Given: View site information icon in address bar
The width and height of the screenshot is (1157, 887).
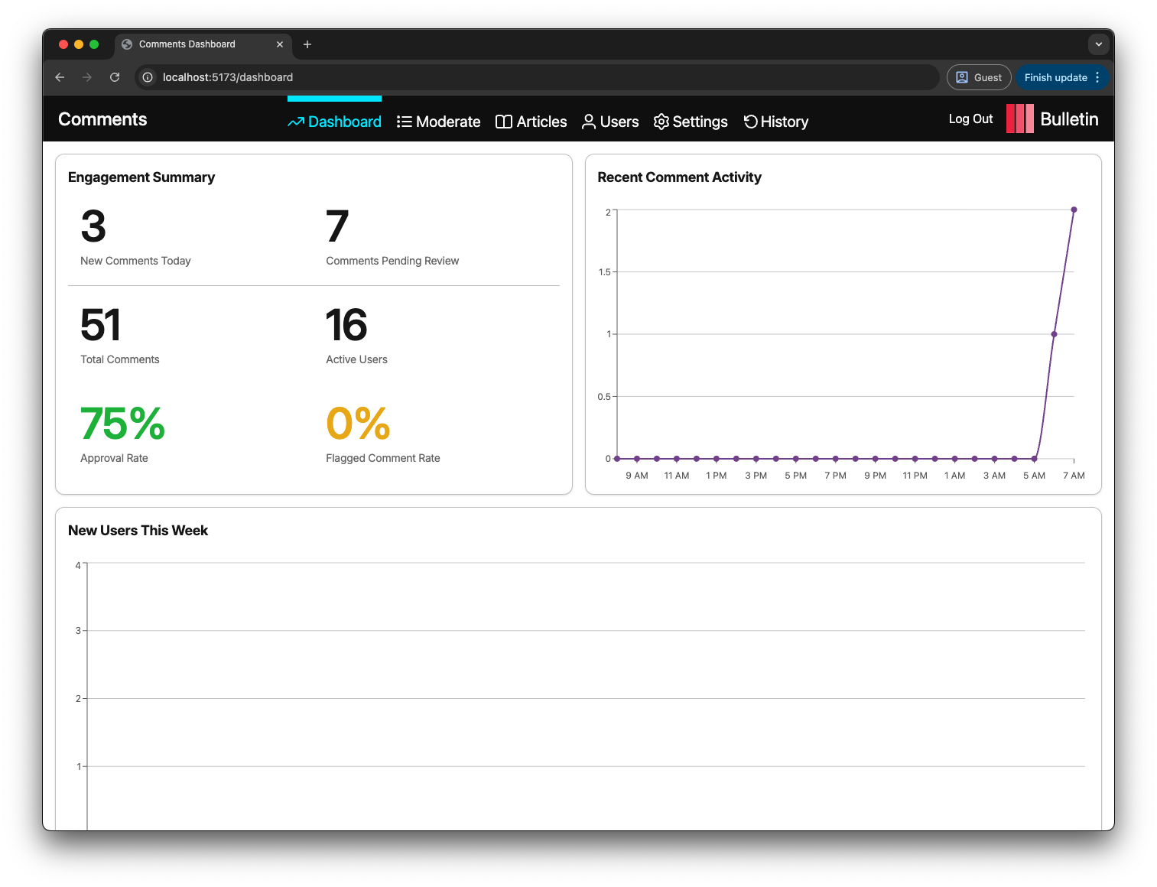Looking at the screenshot, I should click(148, 77).
